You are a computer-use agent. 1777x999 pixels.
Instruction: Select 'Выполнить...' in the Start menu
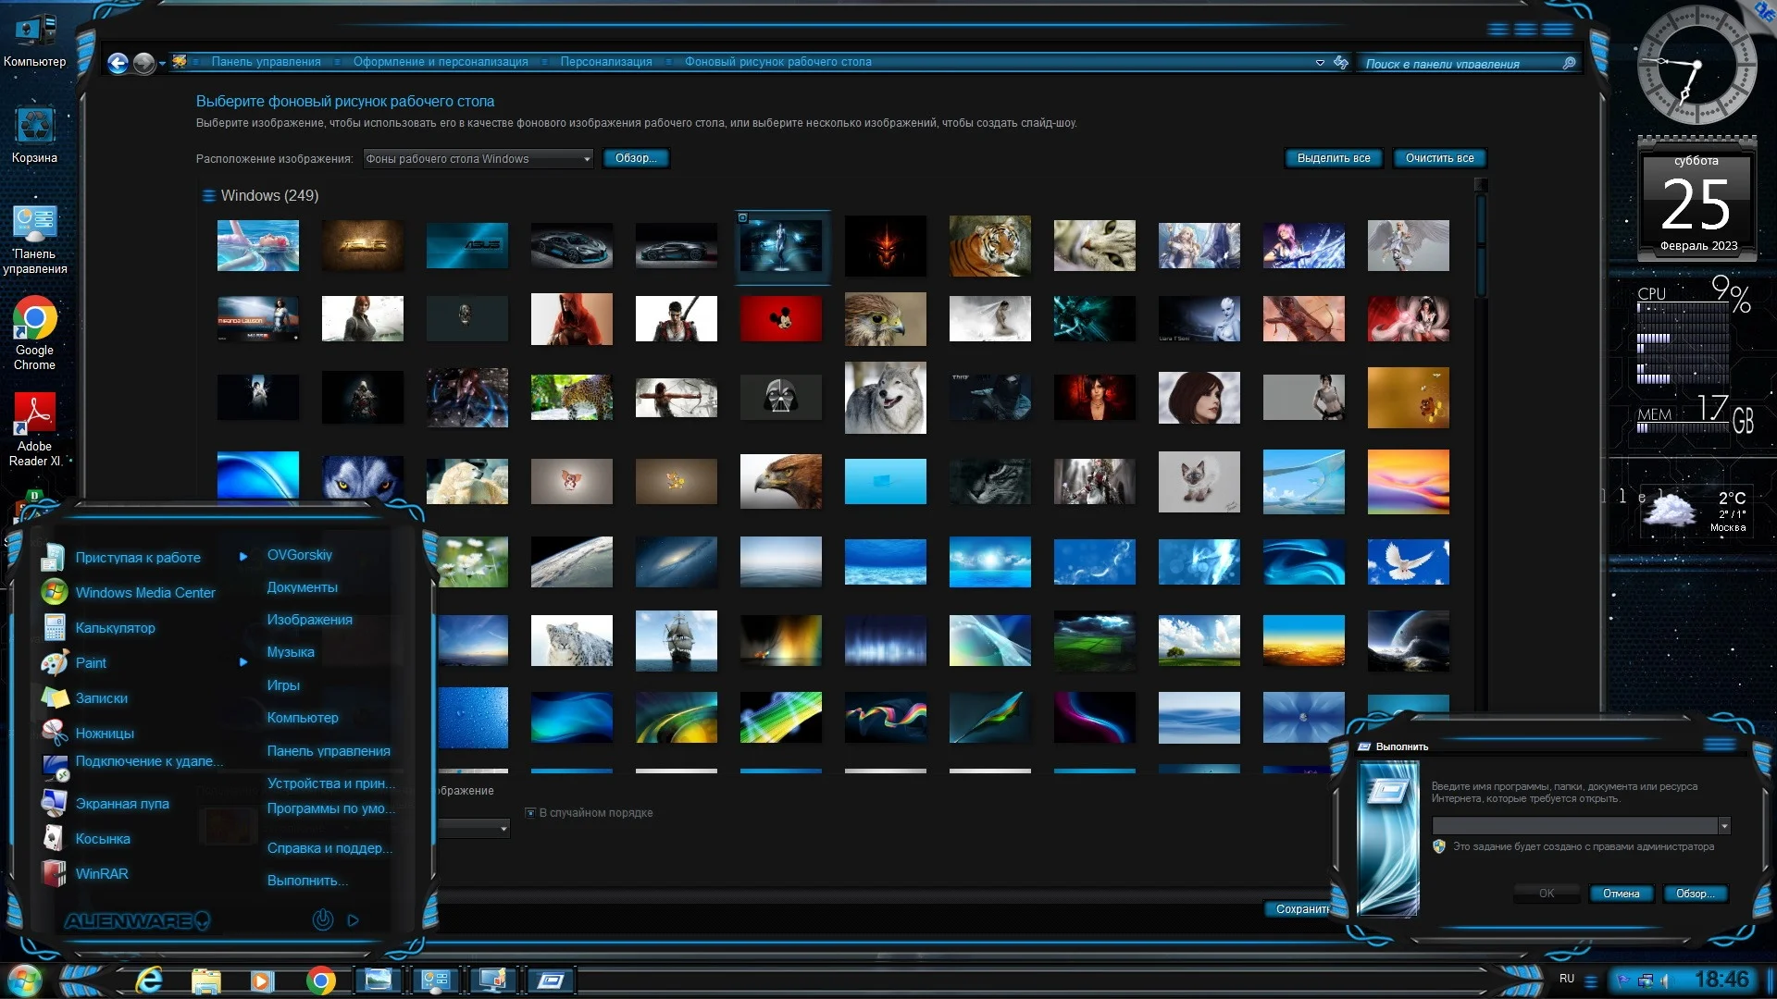pos(307,881)
